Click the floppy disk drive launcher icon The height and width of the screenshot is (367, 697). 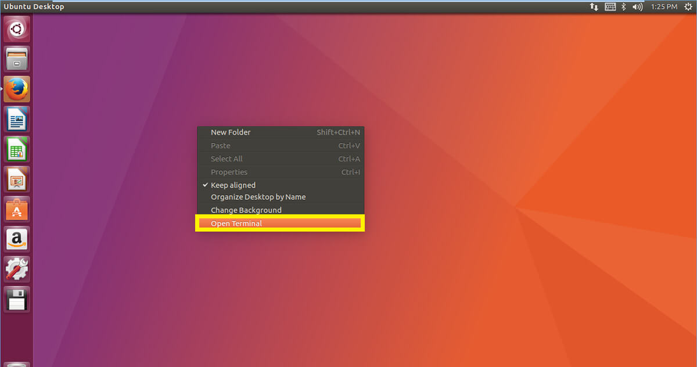point(17,300)
